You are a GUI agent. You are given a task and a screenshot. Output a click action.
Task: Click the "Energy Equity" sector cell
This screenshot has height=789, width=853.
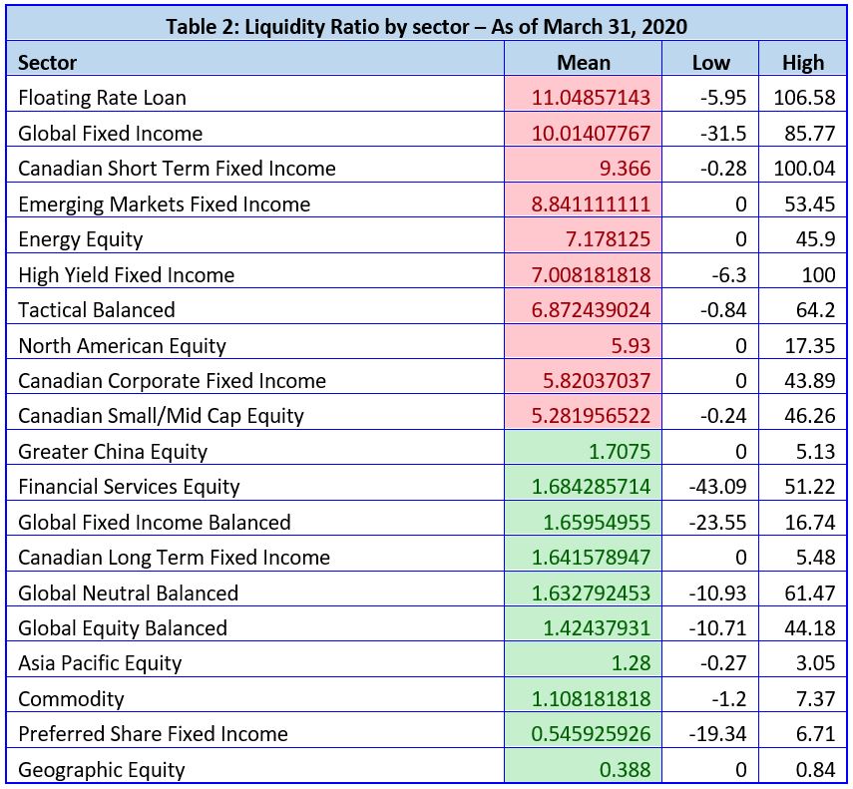click(x=81, y=239)
